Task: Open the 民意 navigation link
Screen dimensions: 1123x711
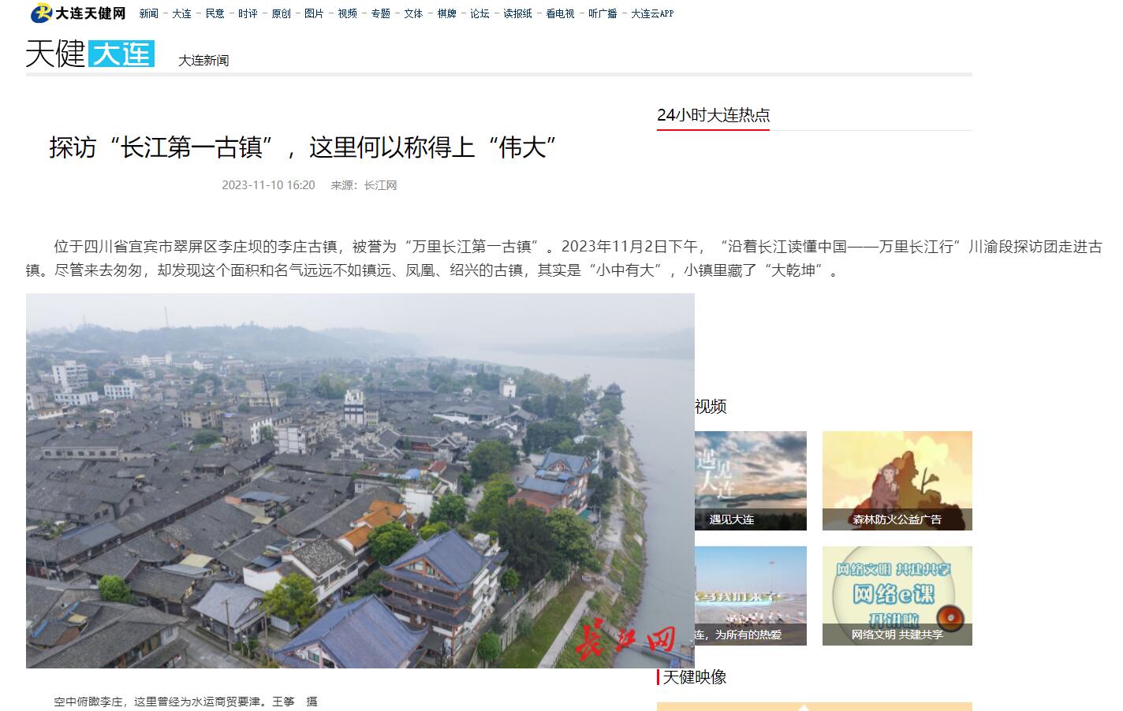Action: click(215, 13)
